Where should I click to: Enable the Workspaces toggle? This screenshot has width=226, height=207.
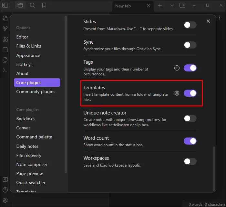[190, 161]
